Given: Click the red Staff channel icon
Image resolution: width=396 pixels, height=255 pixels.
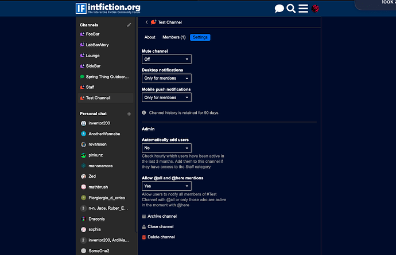Looking at the screenshot, I should (82, 87).
